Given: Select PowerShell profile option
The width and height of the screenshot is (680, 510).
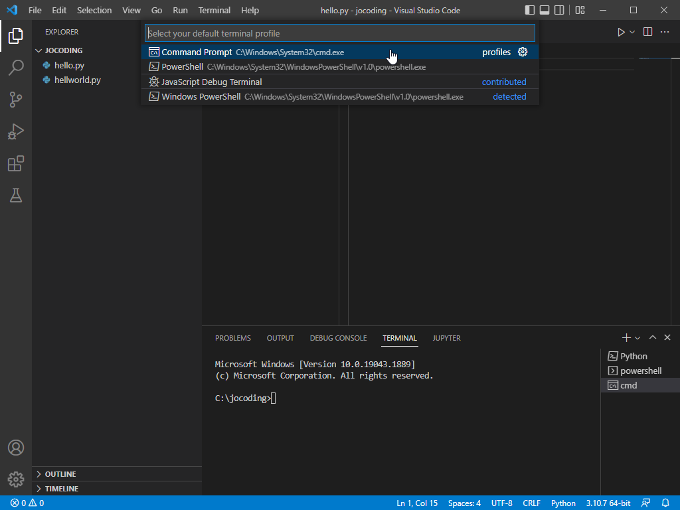Looking at the screenshot, I should click(x=340, y=67).
